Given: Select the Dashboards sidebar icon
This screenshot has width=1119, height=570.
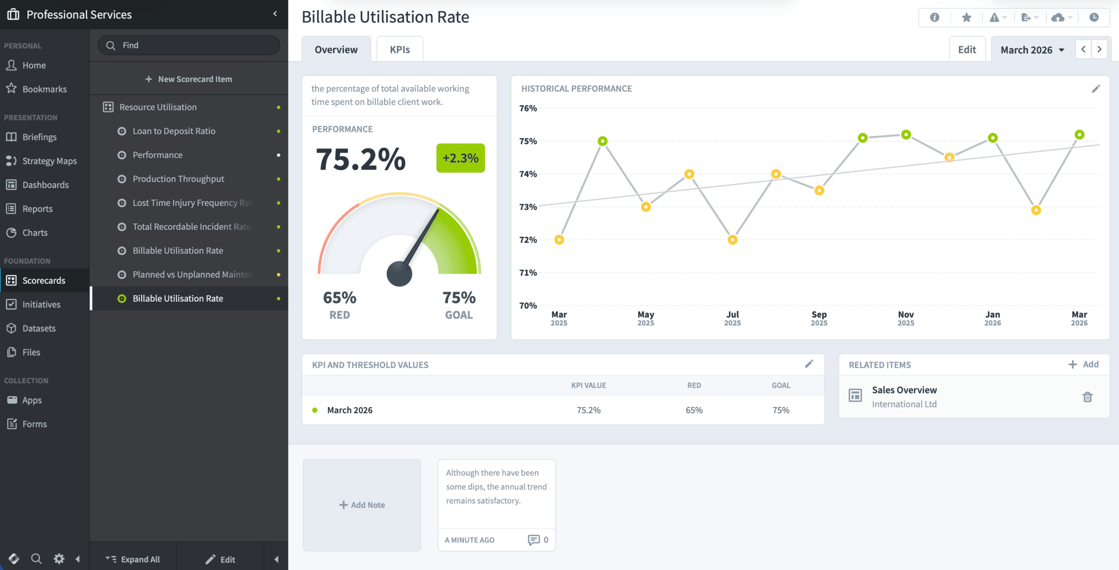Looking at the screenshot, I should [x=12, y=184].
